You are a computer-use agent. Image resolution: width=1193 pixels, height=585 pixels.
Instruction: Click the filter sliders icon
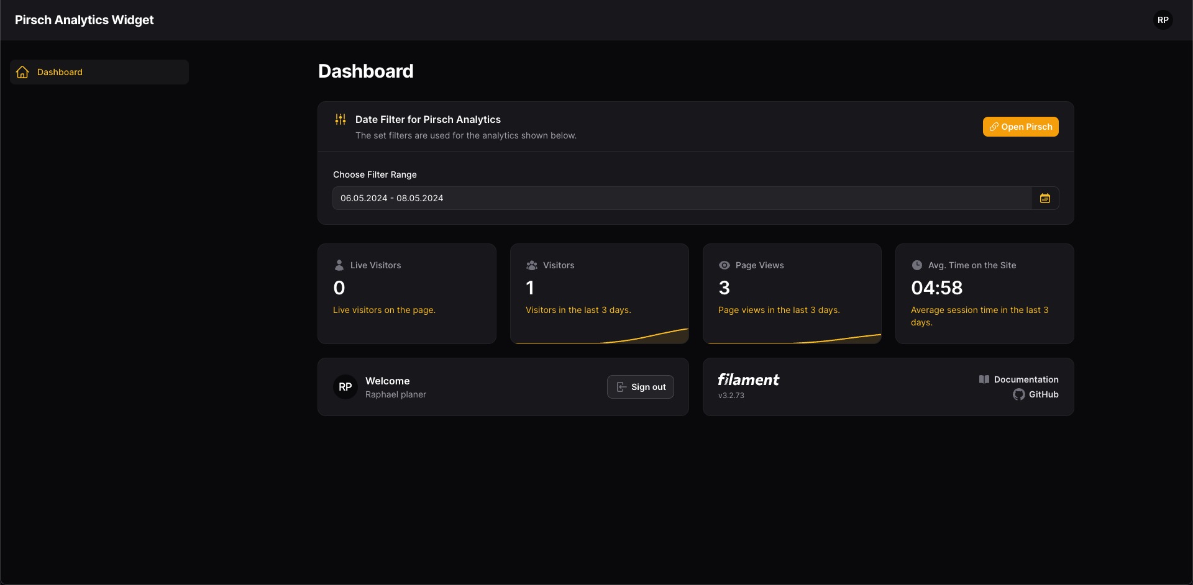341,119
